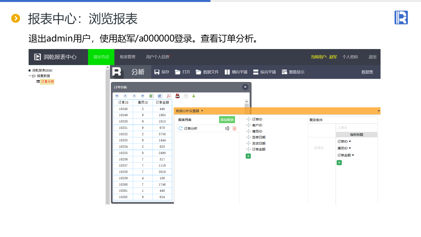The height and width of the screenshot is (237, 421).
Task: Print the 订单分析 report
Action: pyautogui.click(x=178, y=96)
